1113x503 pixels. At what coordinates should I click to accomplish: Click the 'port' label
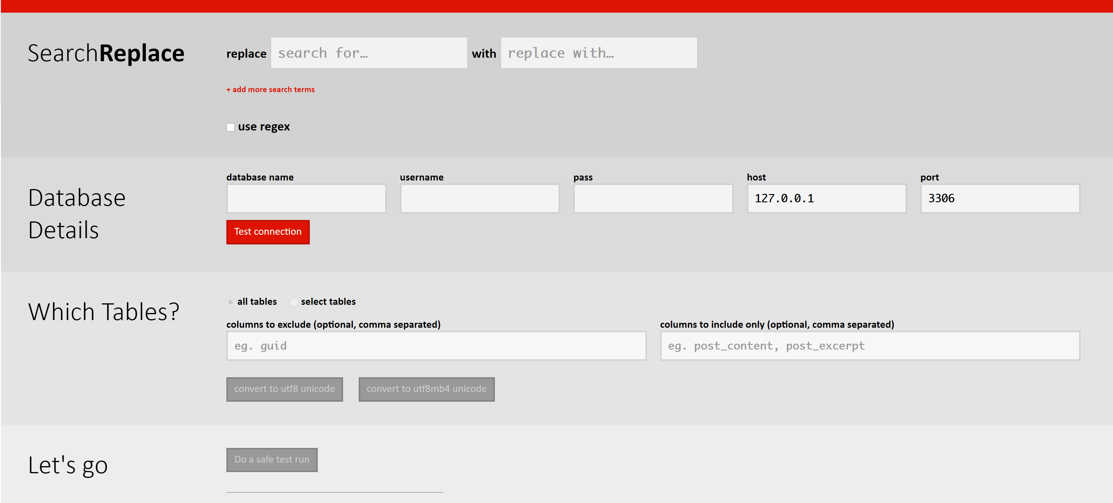(929, 178)
